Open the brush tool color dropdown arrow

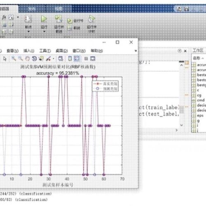[x=54, y=59]
